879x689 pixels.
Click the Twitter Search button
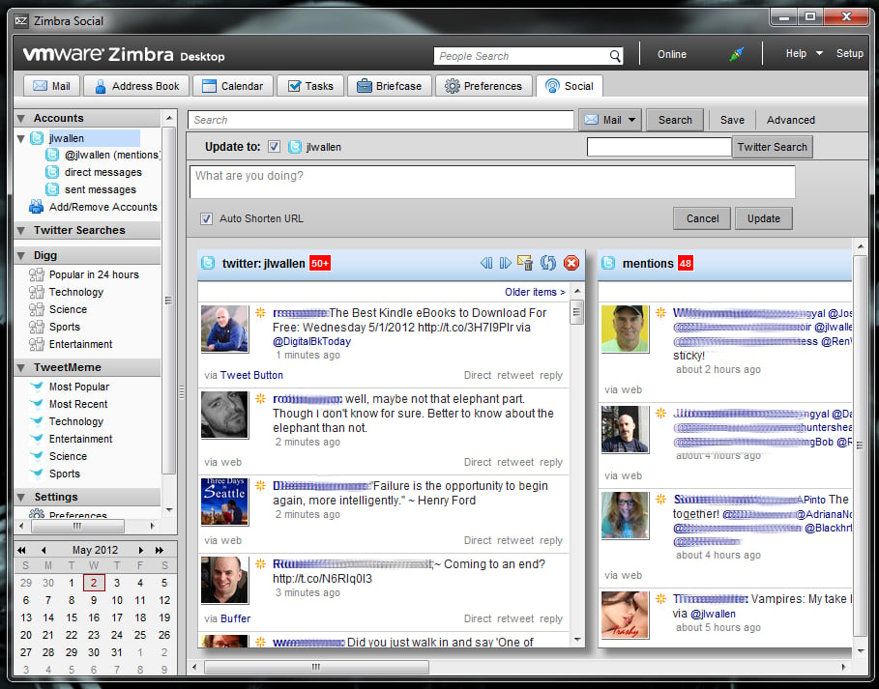click(x=772, y=147)
